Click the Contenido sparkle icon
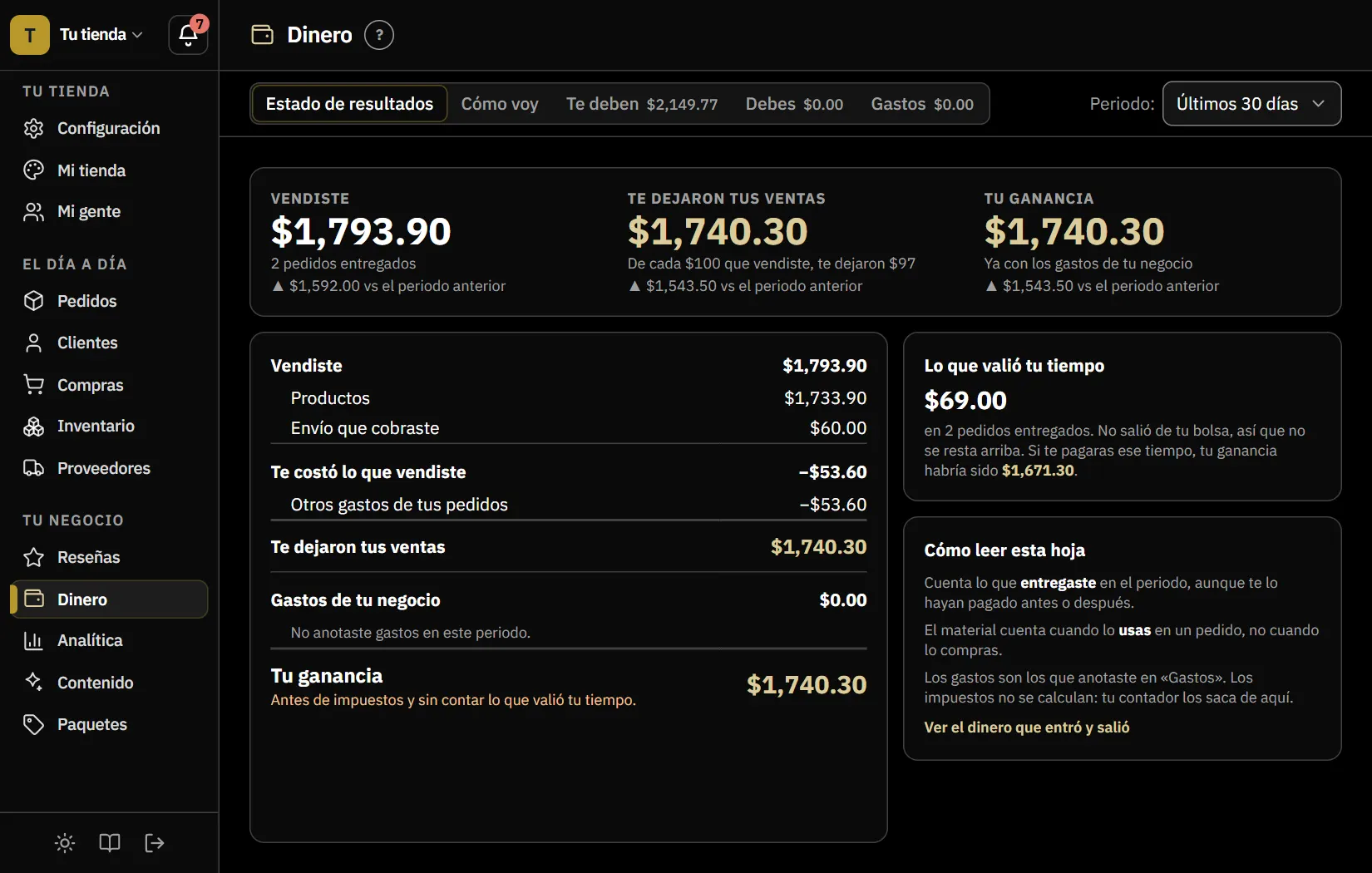The width and height of the screenshot is (1372, 873). 33,683
